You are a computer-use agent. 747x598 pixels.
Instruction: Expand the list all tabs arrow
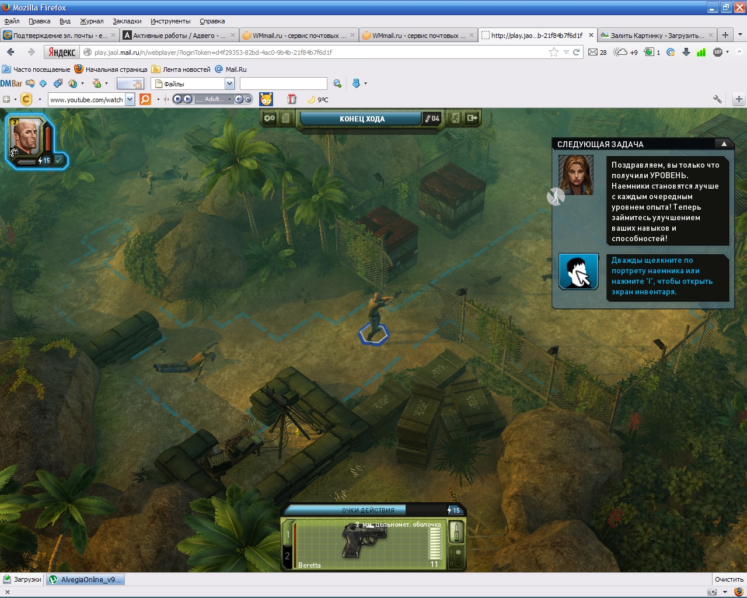point(740,35)
